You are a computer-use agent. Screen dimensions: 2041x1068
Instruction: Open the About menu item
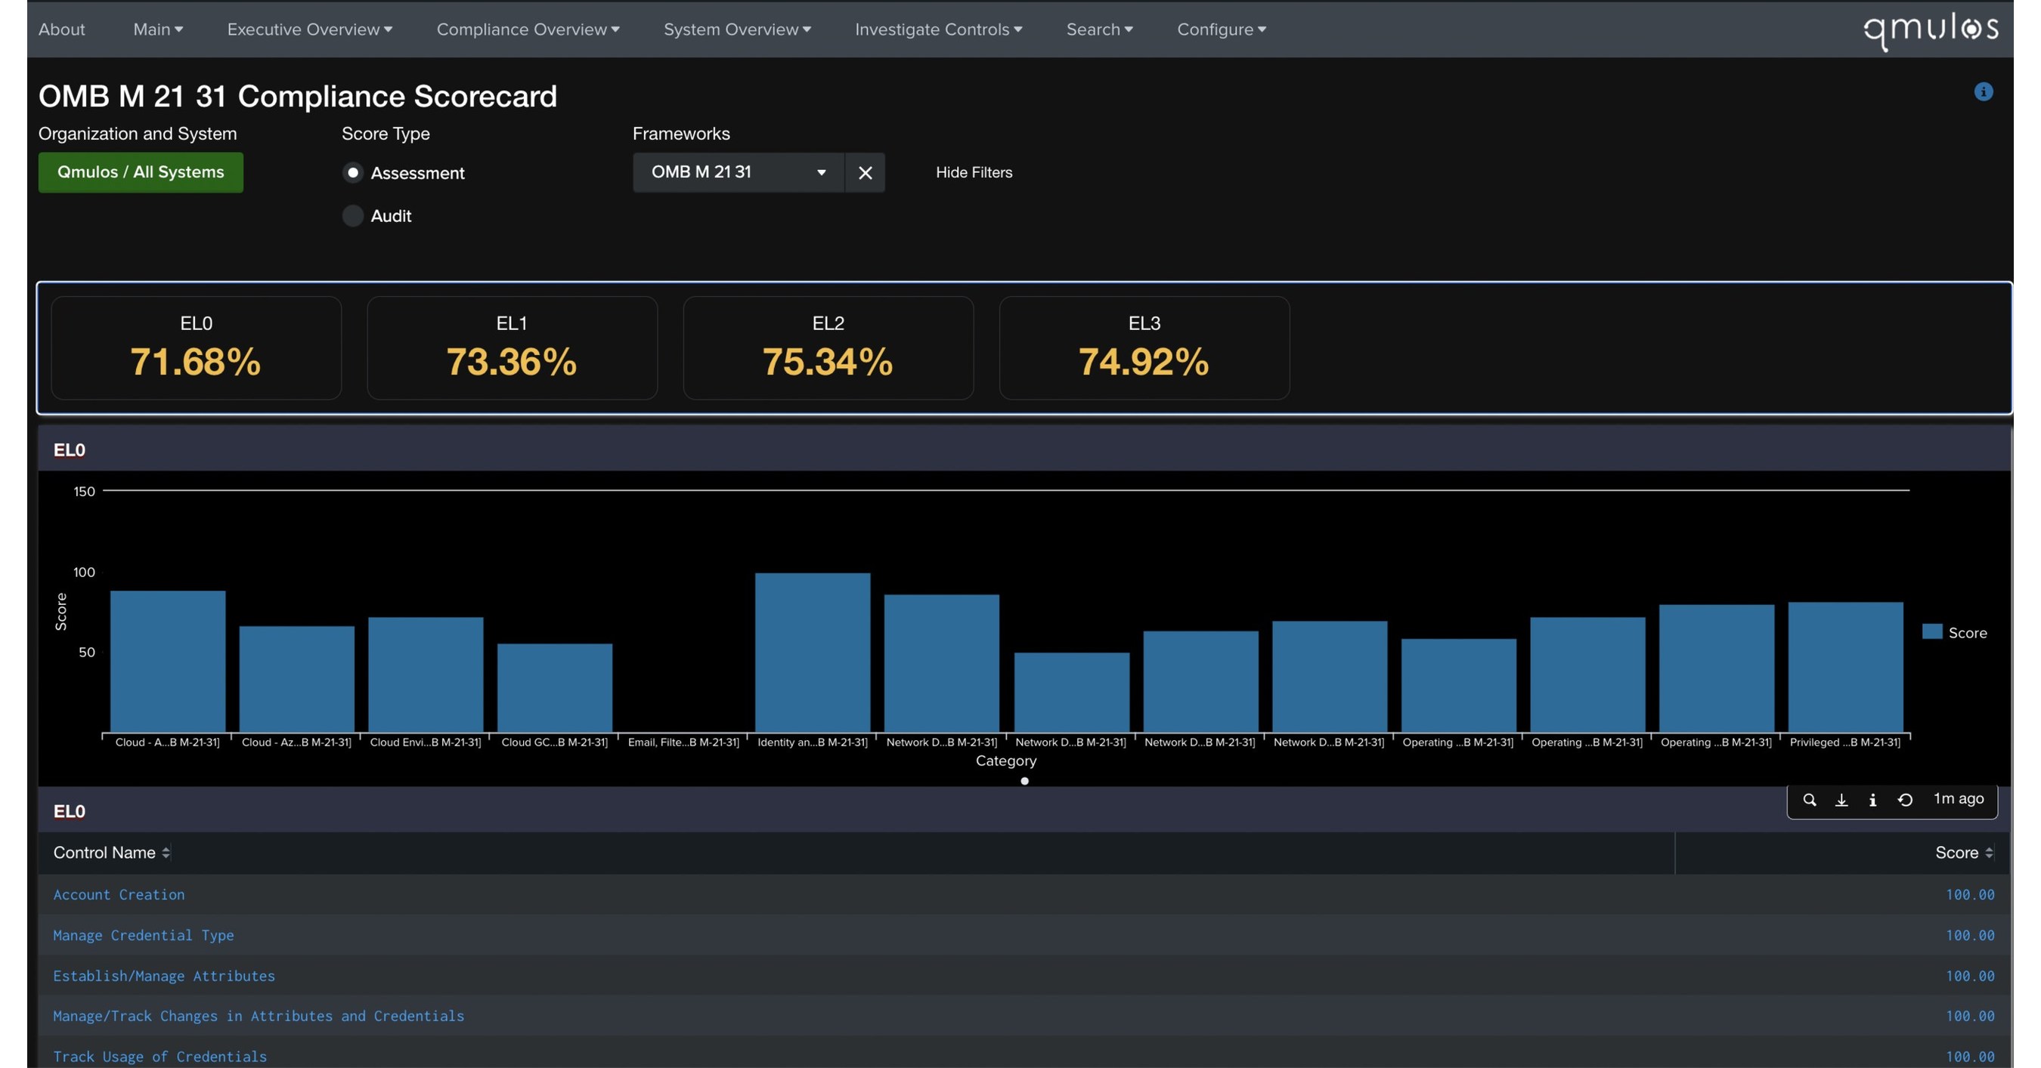pos(61,29)
